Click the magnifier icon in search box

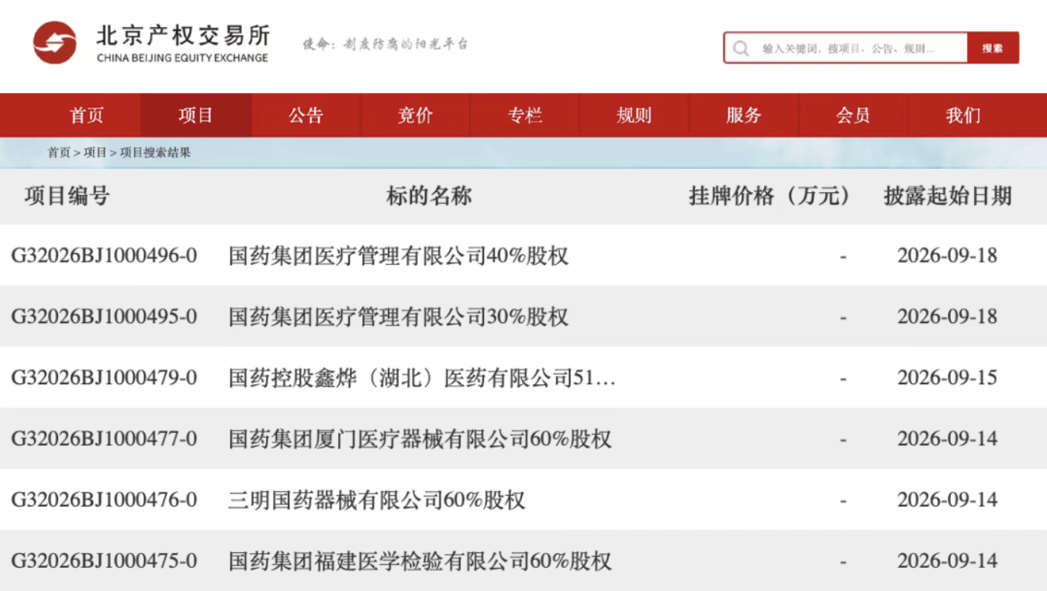pos(741,48)
